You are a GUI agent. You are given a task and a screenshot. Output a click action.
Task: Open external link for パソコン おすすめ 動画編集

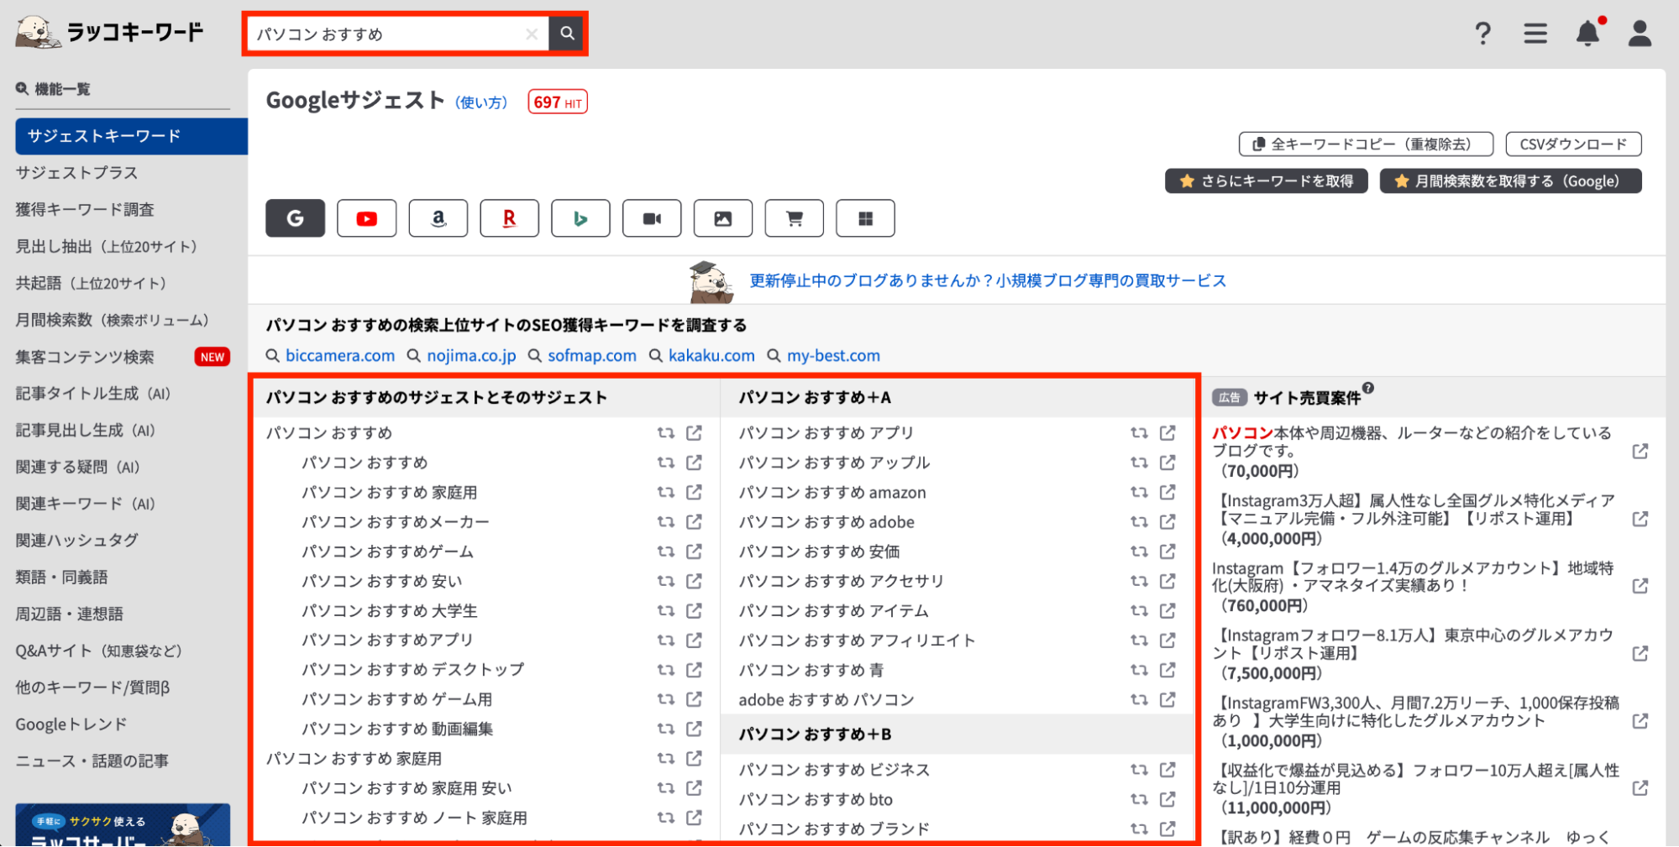point(695,729)
